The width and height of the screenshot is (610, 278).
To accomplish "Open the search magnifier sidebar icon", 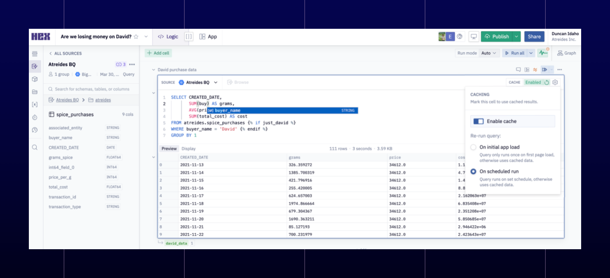I will (35, 147).
